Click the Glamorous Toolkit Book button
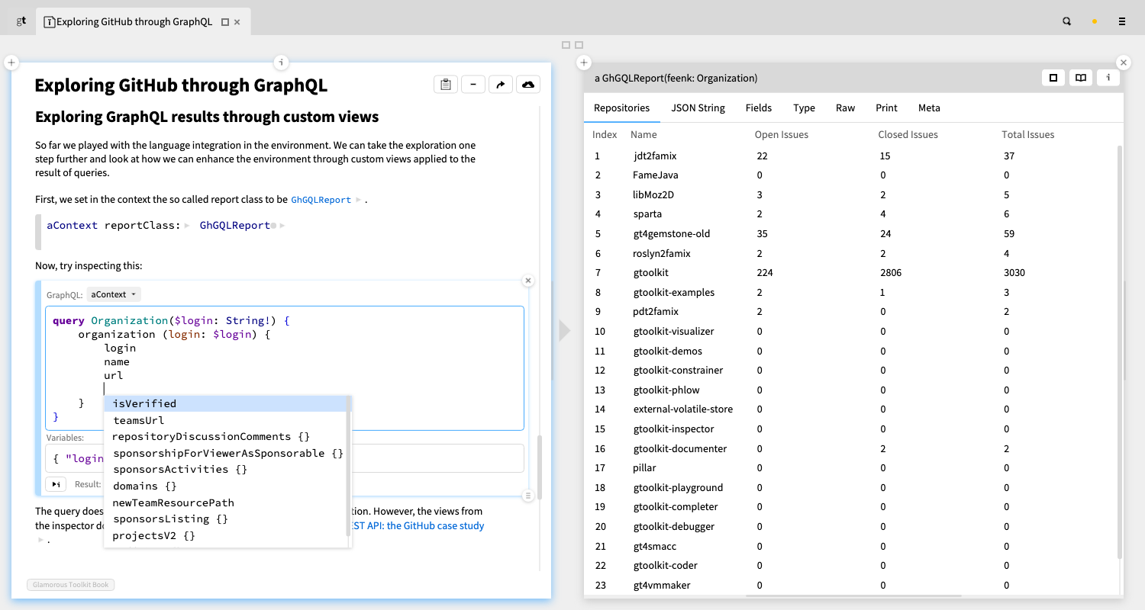The image size is (1145, 610). [71, 585]
